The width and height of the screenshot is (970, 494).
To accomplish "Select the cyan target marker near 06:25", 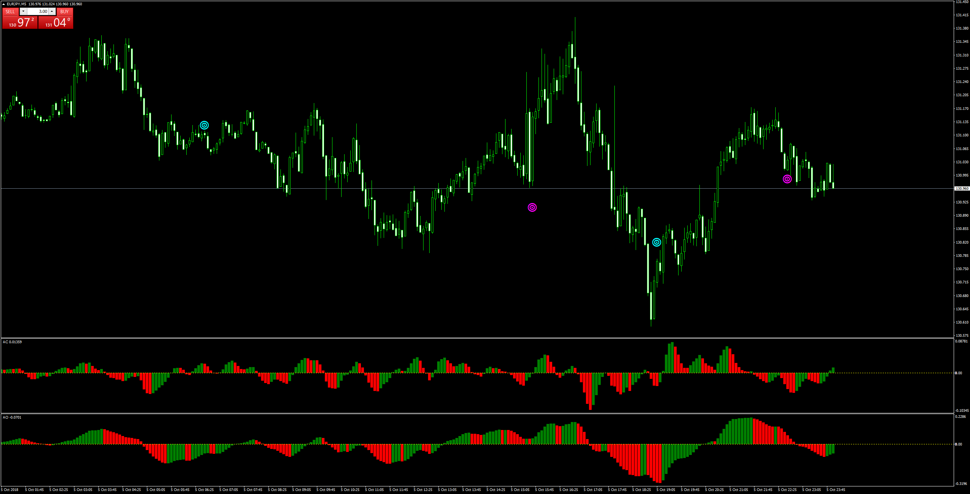I will click(204, 125).
